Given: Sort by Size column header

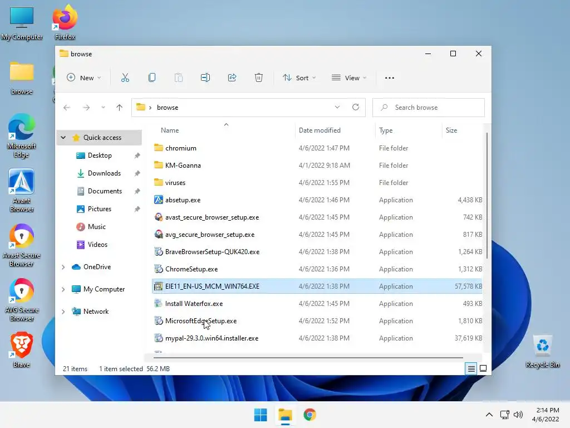Looking at the screenshot, I should point(451,130).
